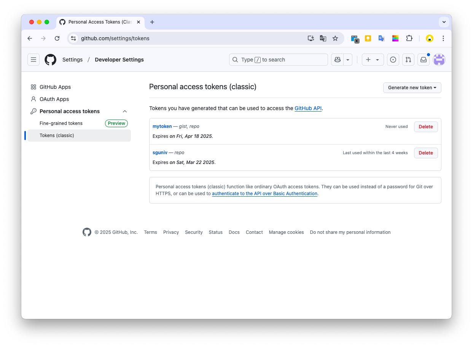Viewport: 473px width, 347px height.
Task: Click Manage cookies in footer
Action: (x=286, y=232)
